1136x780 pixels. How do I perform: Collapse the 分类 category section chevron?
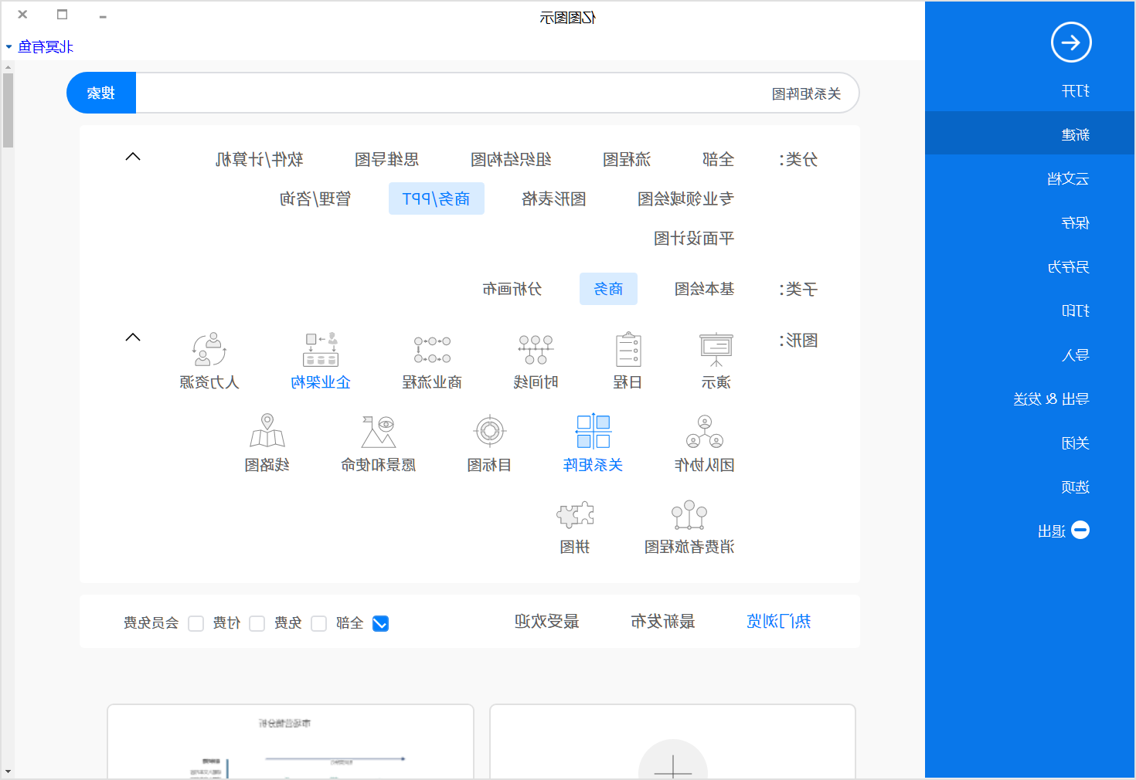click(133, 157)
